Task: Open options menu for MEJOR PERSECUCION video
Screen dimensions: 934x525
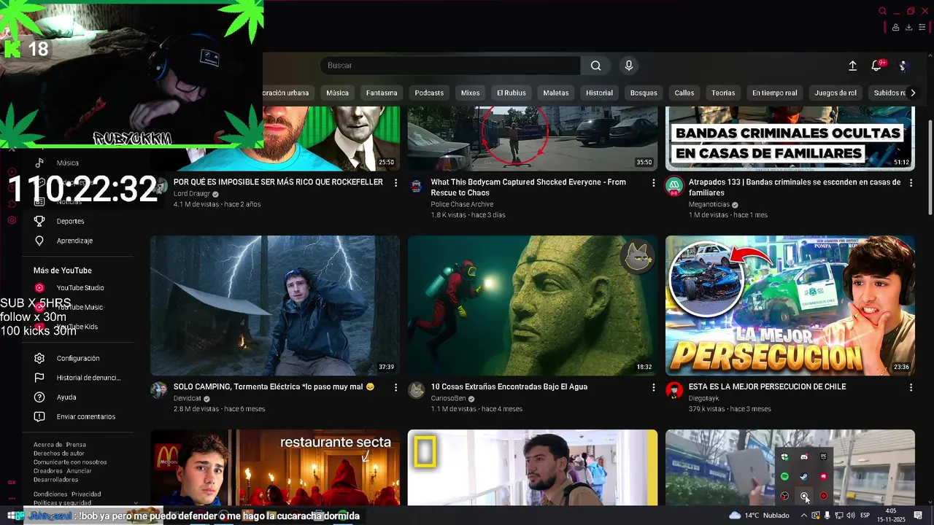Action: point(911,387)
